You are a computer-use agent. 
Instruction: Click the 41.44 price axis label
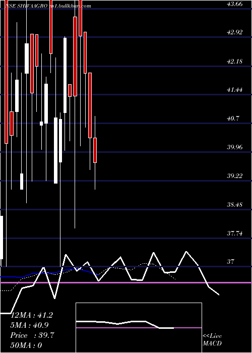[235, 90]
